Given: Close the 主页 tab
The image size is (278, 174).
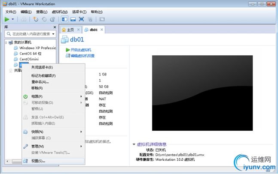Looking at the screenshot, I should pos(78,30).
